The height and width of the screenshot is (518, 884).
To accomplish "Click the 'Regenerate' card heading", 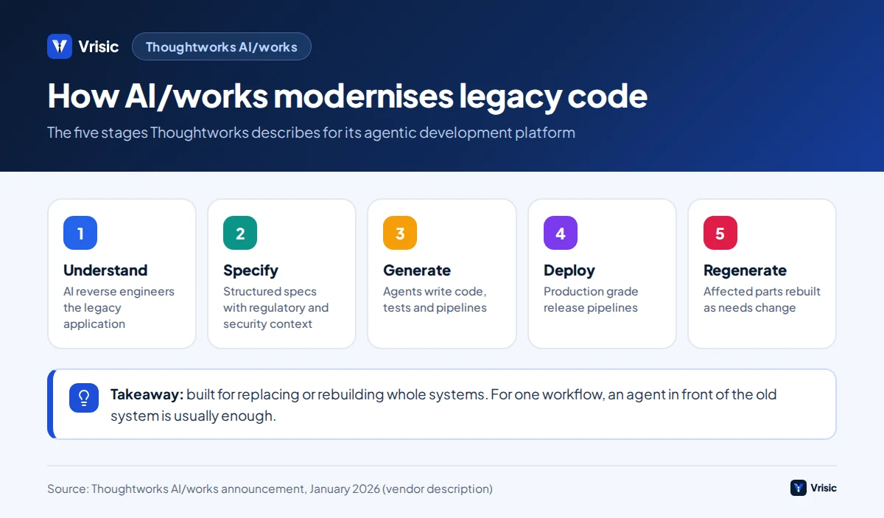I will coord(745,270).
